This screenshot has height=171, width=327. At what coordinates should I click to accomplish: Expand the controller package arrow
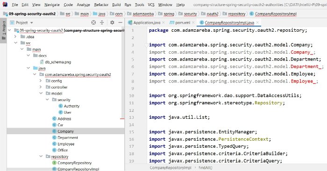[x=41, y=87]
